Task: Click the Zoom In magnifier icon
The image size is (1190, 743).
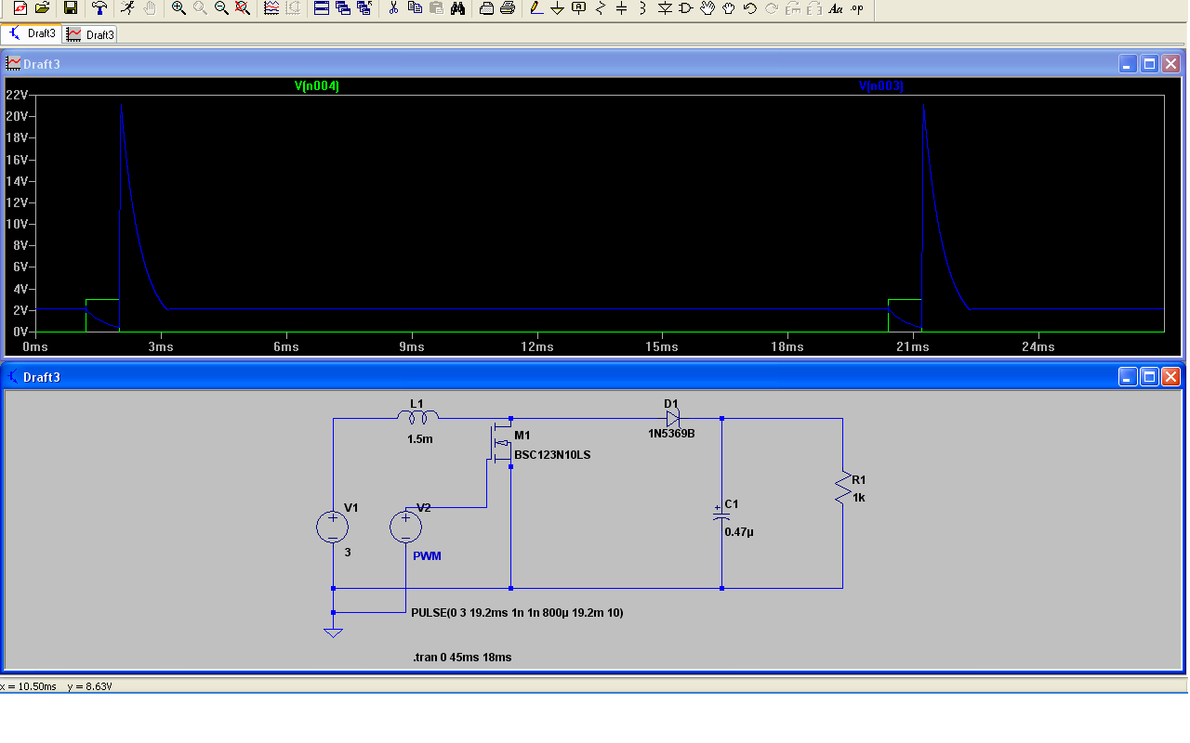Action: point(178,8)
